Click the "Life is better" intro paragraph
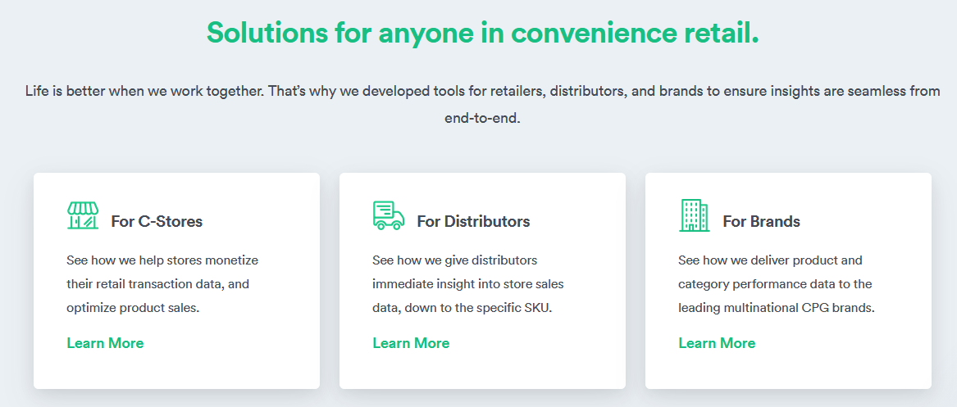Viewport: 957px width, 407px height. tap(482, 91)
